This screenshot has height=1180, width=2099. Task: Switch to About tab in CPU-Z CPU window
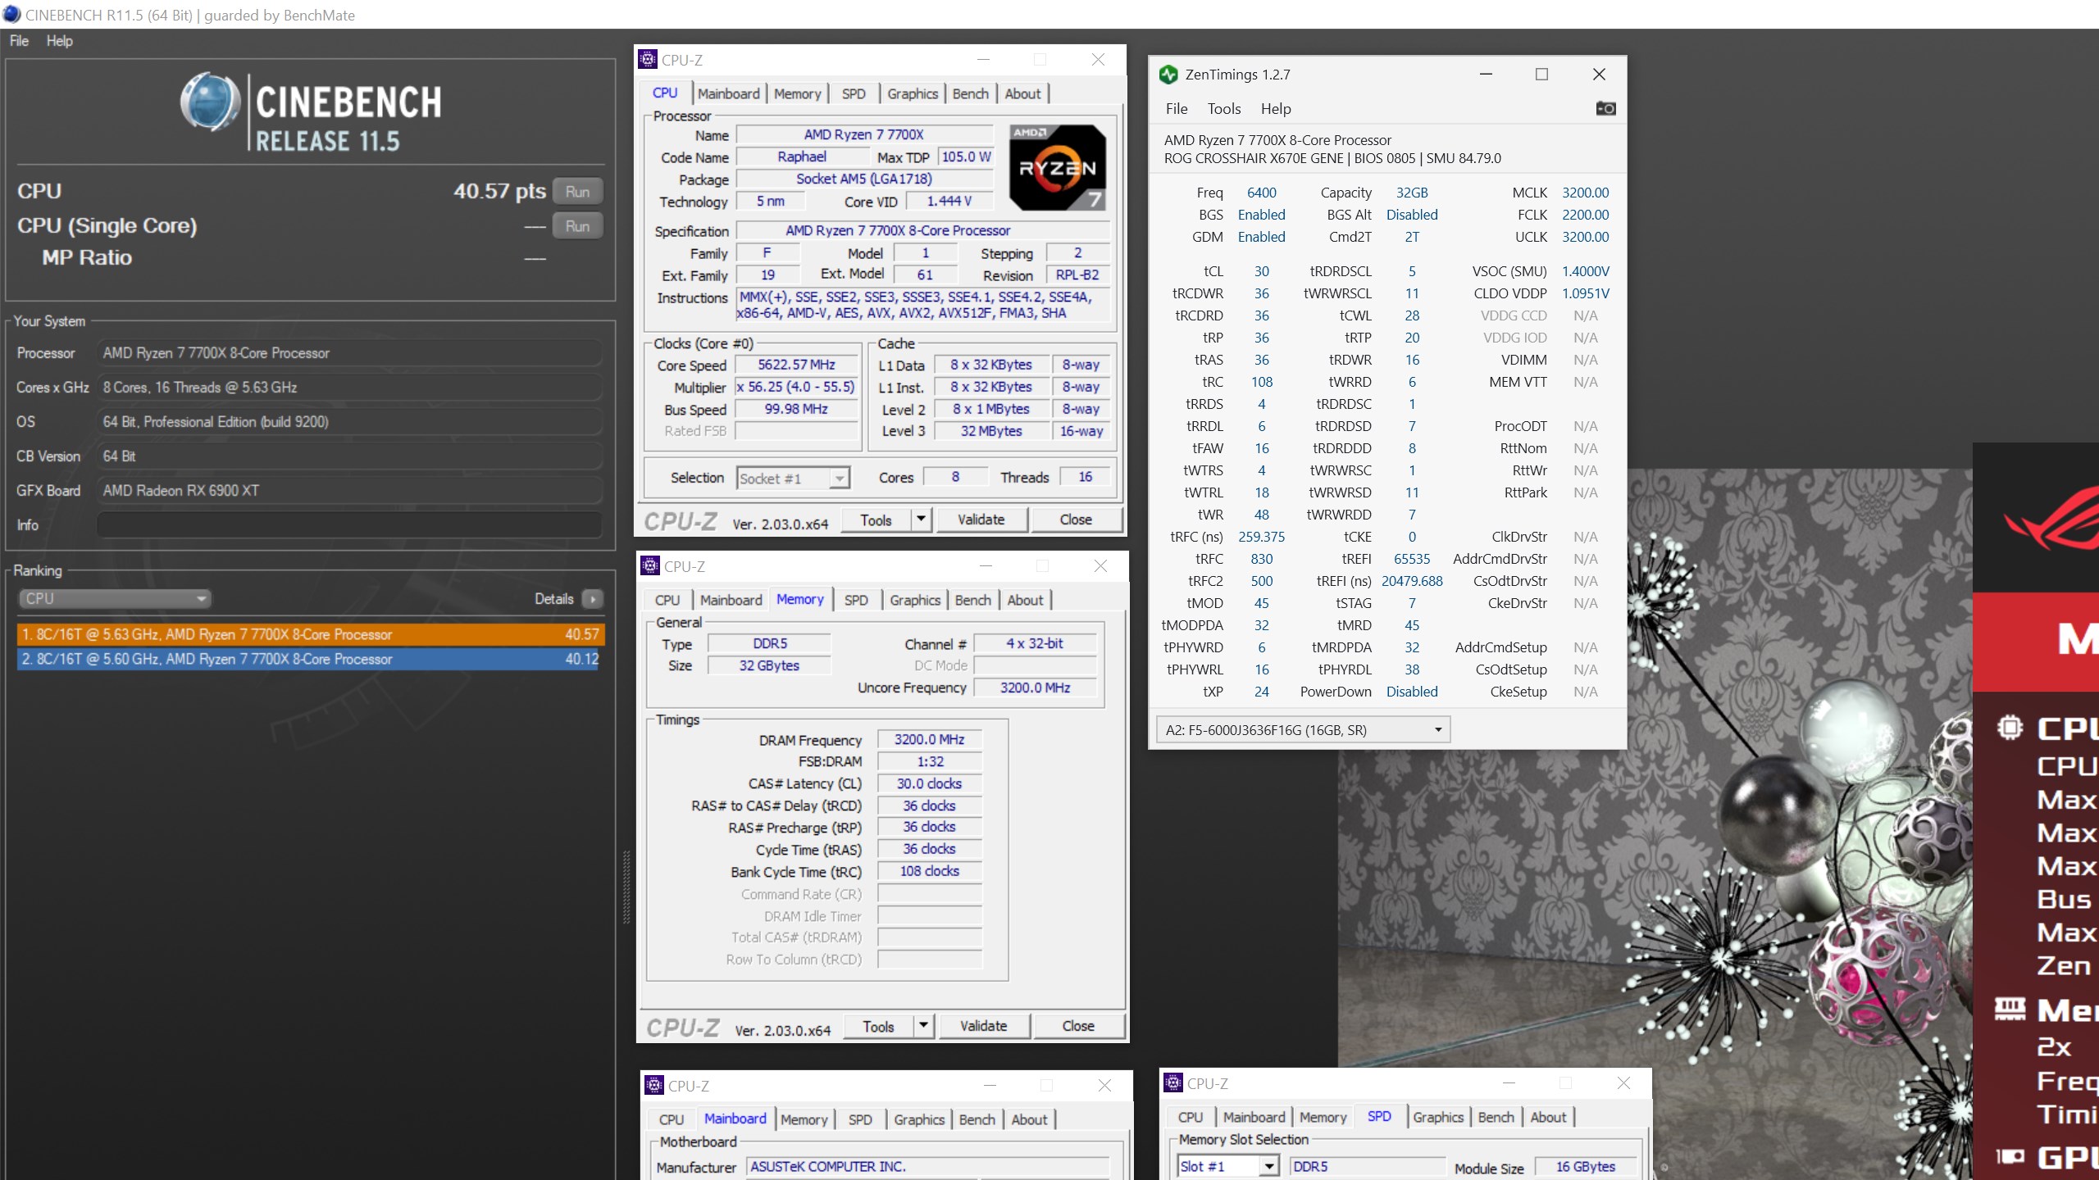click(1022, 94)
